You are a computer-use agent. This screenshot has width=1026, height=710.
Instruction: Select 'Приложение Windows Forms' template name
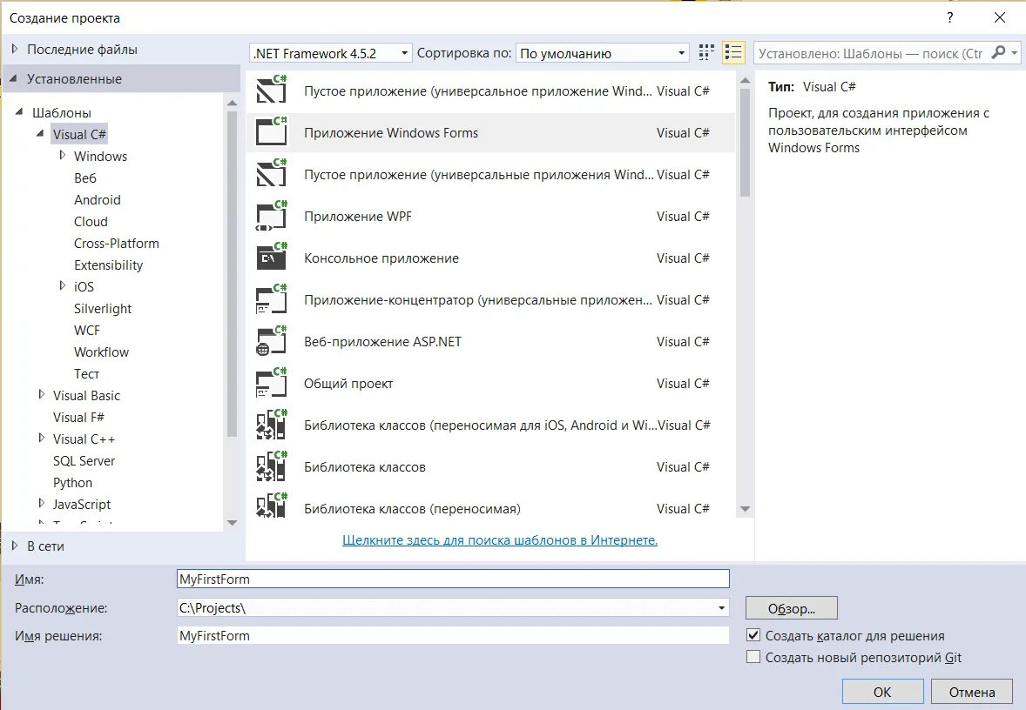pyautogui.click(x=391, y=133)
